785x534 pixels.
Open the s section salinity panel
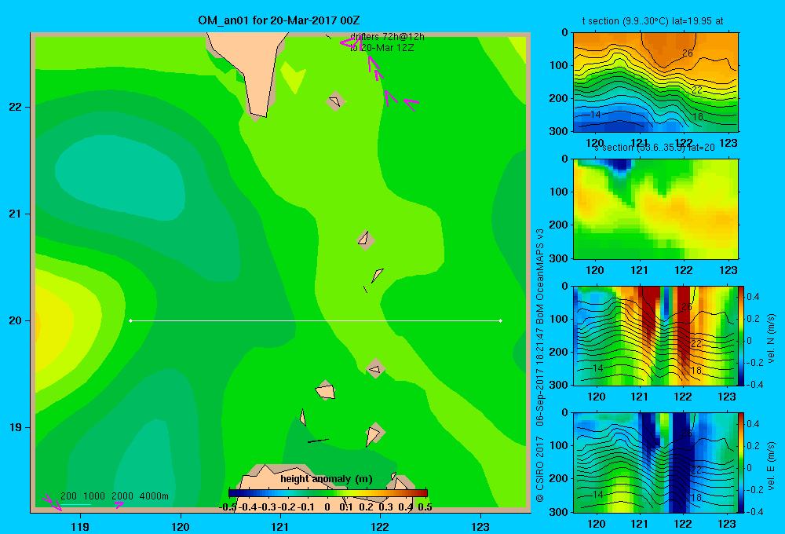pos(655,208)
